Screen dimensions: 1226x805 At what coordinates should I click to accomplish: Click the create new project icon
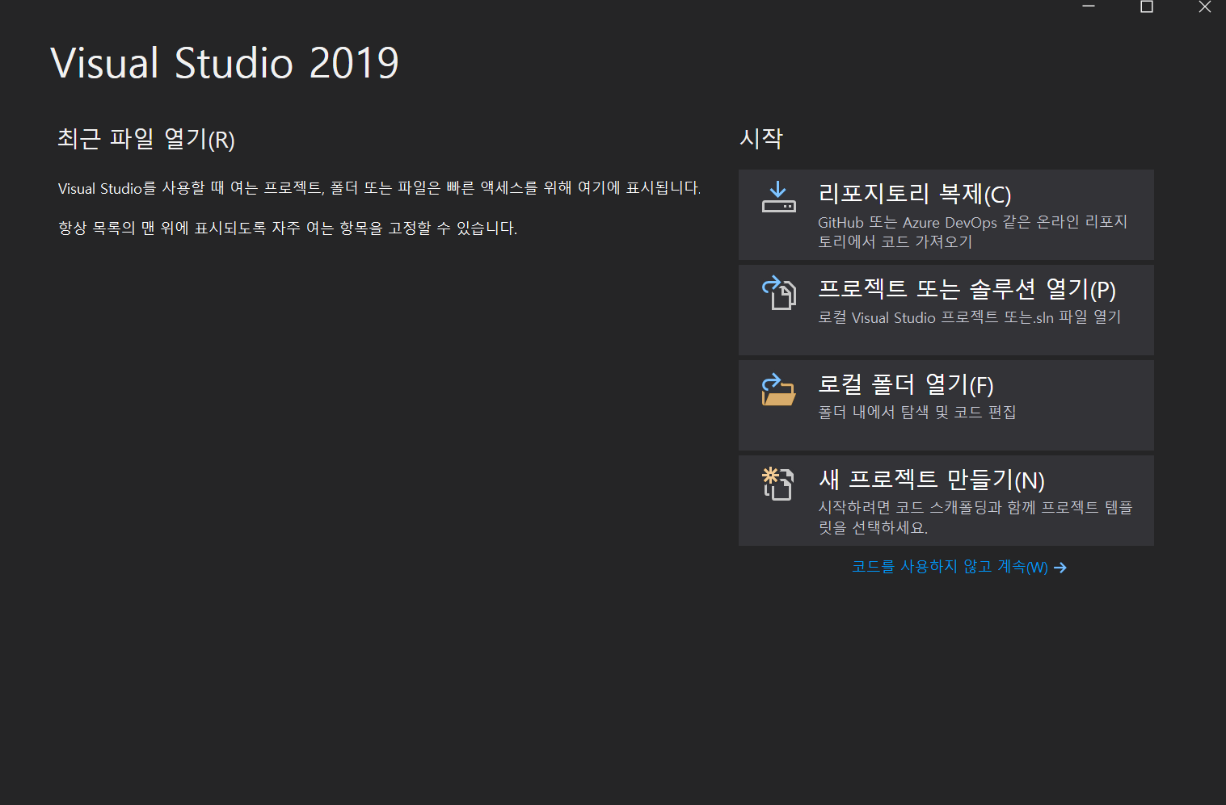tap(777, 484)
